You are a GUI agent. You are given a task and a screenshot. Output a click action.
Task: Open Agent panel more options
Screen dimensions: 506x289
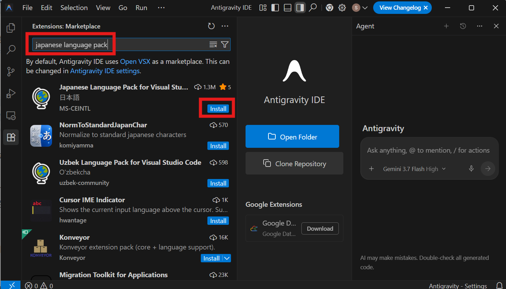tap(480, 26)
